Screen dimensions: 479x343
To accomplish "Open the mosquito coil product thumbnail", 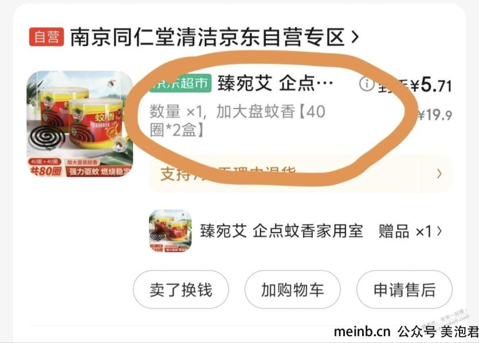I will 80,124.
